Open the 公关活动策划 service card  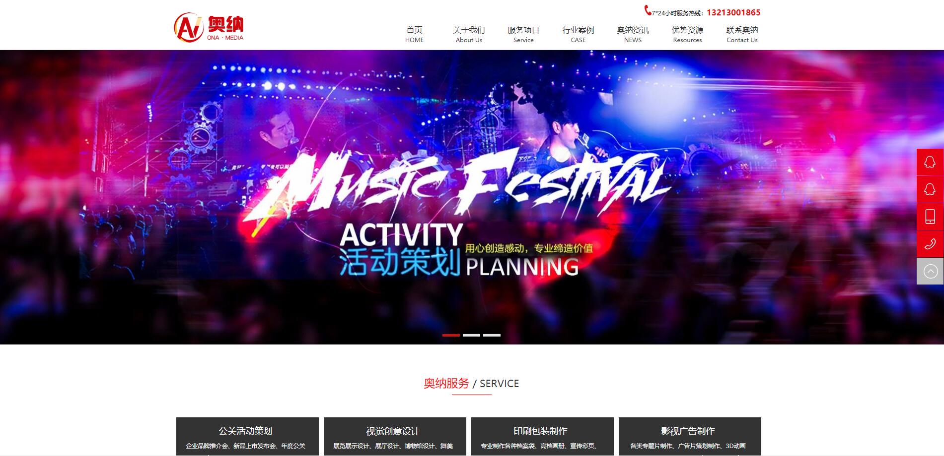pos(247,436)
